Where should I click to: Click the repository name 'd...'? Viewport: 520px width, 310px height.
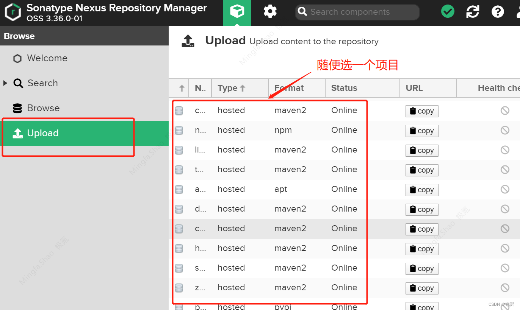200,209
